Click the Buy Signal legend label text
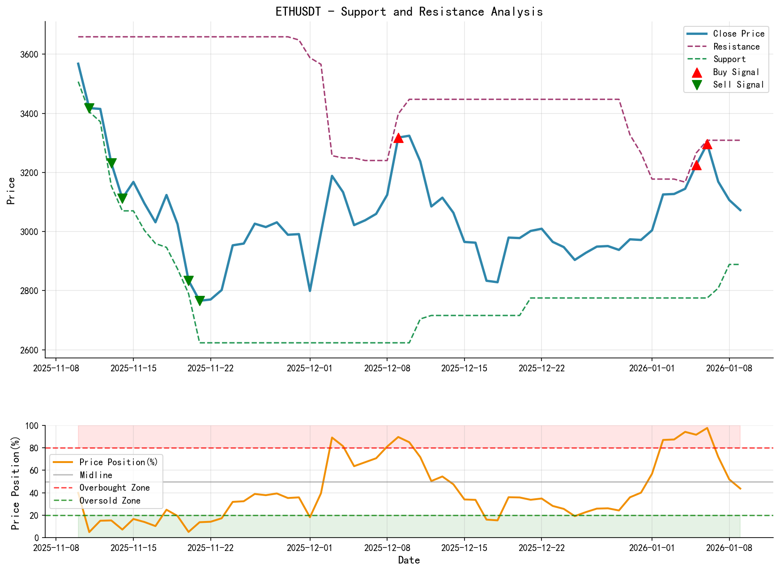This screenshot has height=572, width=780. tap(736, 72)
